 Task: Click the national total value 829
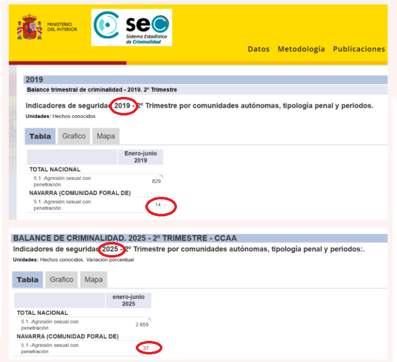pos(156,181)
